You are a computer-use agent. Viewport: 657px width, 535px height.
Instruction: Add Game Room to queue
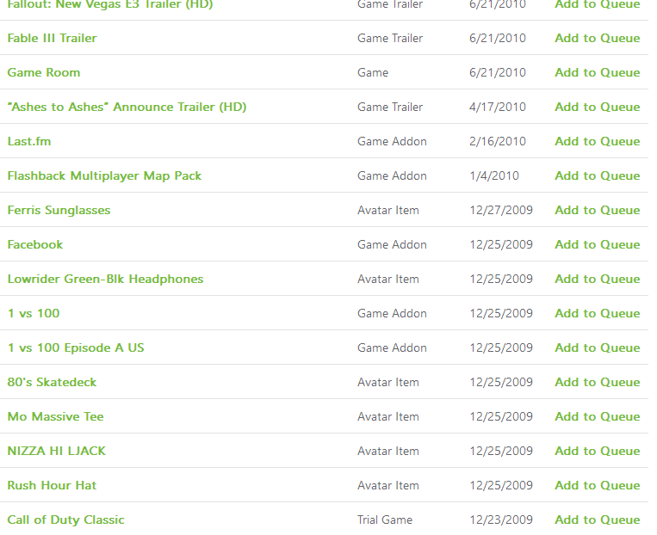[x=598, y=72]
